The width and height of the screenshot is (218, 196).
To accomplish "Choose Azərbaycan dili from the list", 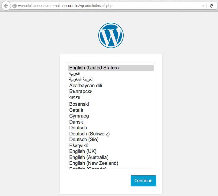I will (111, 85).
